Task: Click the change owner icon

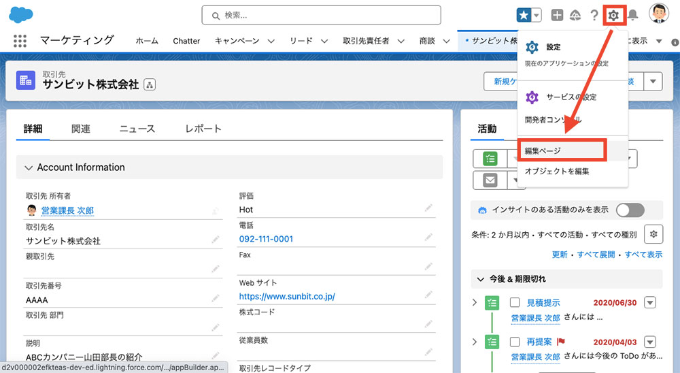Action: tap(215, 211)
